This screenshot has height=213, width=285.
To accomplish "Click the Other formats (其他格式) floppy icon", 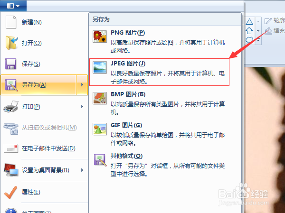I will [x=100, y=160].
